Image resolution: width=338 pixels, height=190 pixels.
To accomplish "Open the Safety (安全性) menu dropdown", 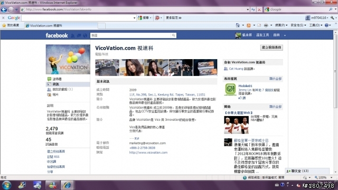I will (x=298, y=25).
